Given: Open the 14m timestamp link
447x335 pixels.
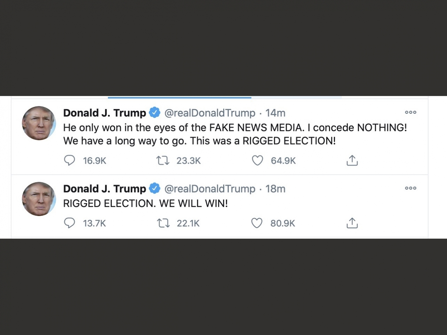Looking at the screenshot, I should (x=275, y=113).
